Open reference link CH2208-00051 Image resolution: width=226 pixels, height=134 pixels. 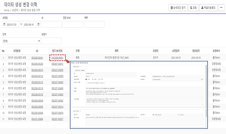pos(57,58)
